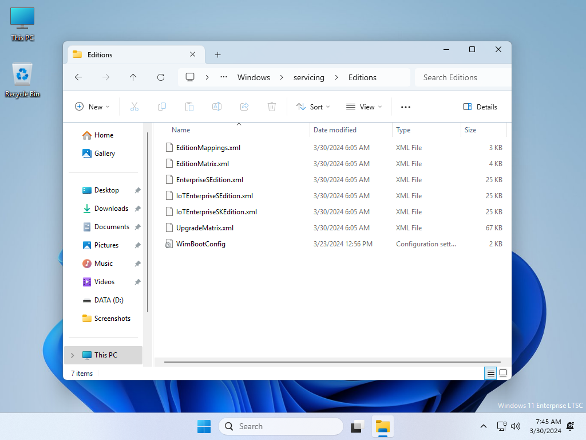Click the Delete trash icon
Viewport: 586px width, 440px height.
(272, 107)
